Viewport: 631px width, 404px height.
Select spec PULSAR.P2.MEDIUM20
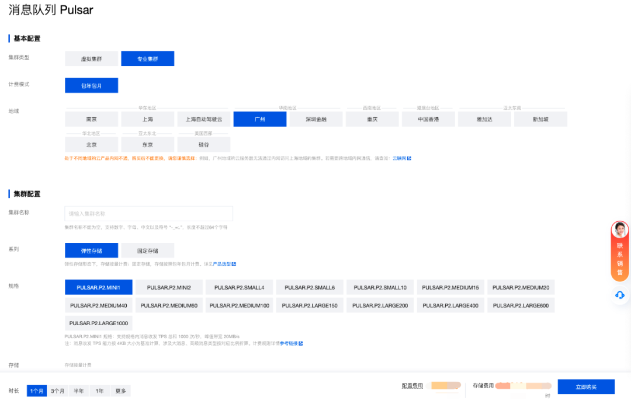pyautogui.click(x=521, y=287)
